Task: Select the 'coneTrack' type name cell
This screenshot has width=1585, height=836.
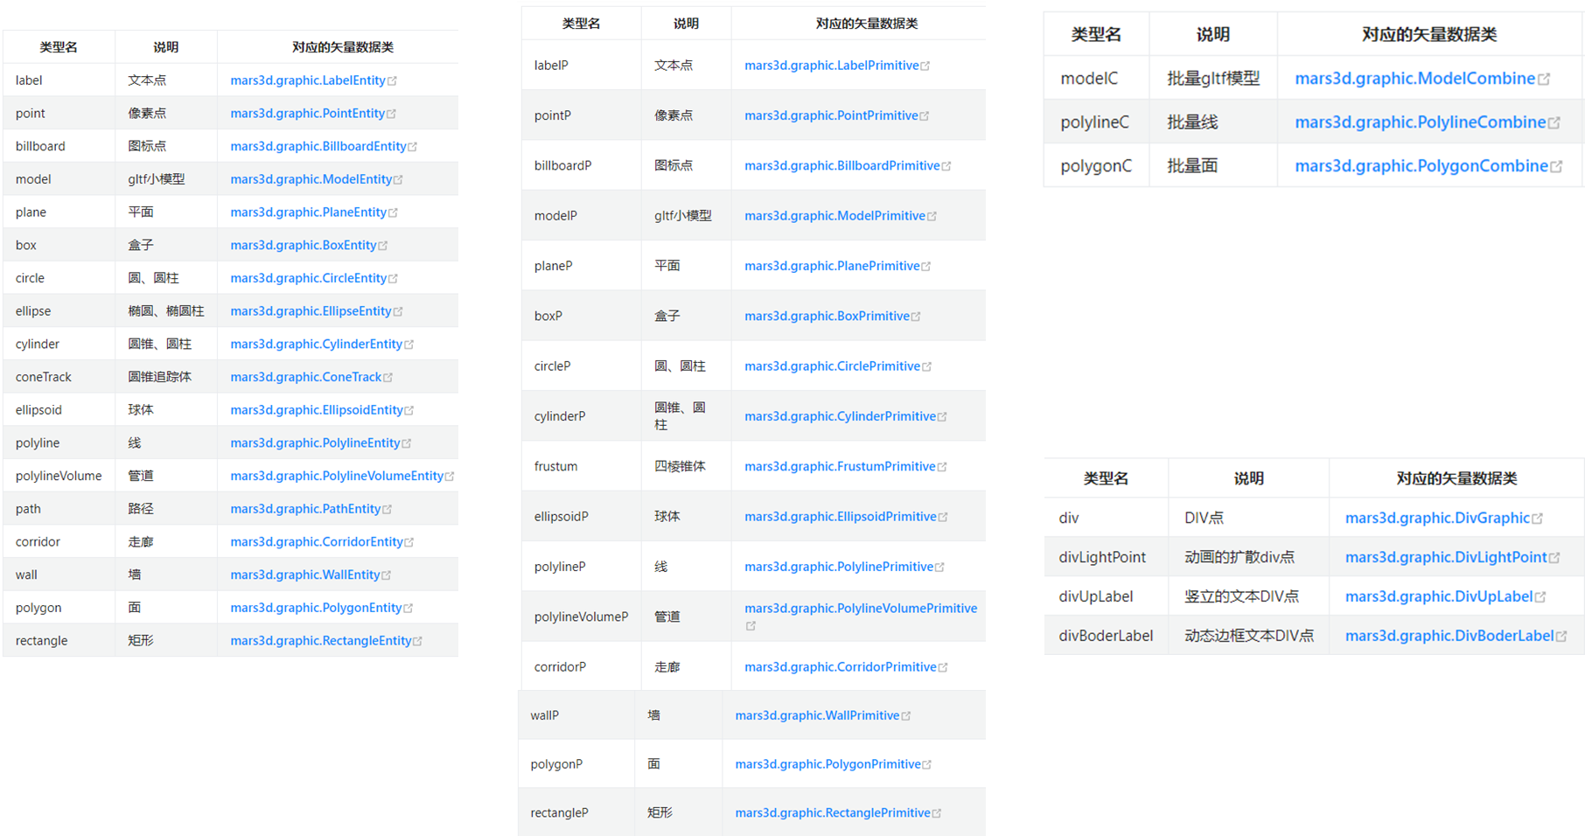Action: (59, 377)
